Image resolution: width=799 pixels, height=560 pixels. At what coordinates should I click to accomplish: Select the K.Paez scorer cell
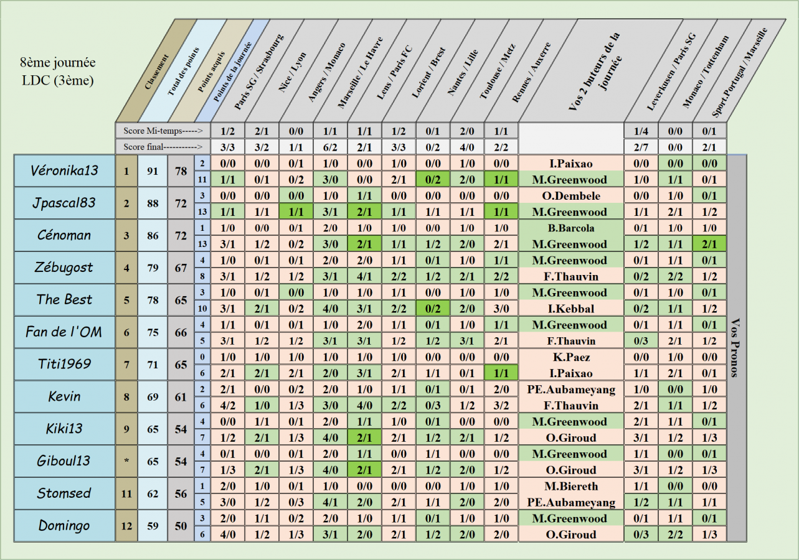pyautogui.click(x=570, y=357)
